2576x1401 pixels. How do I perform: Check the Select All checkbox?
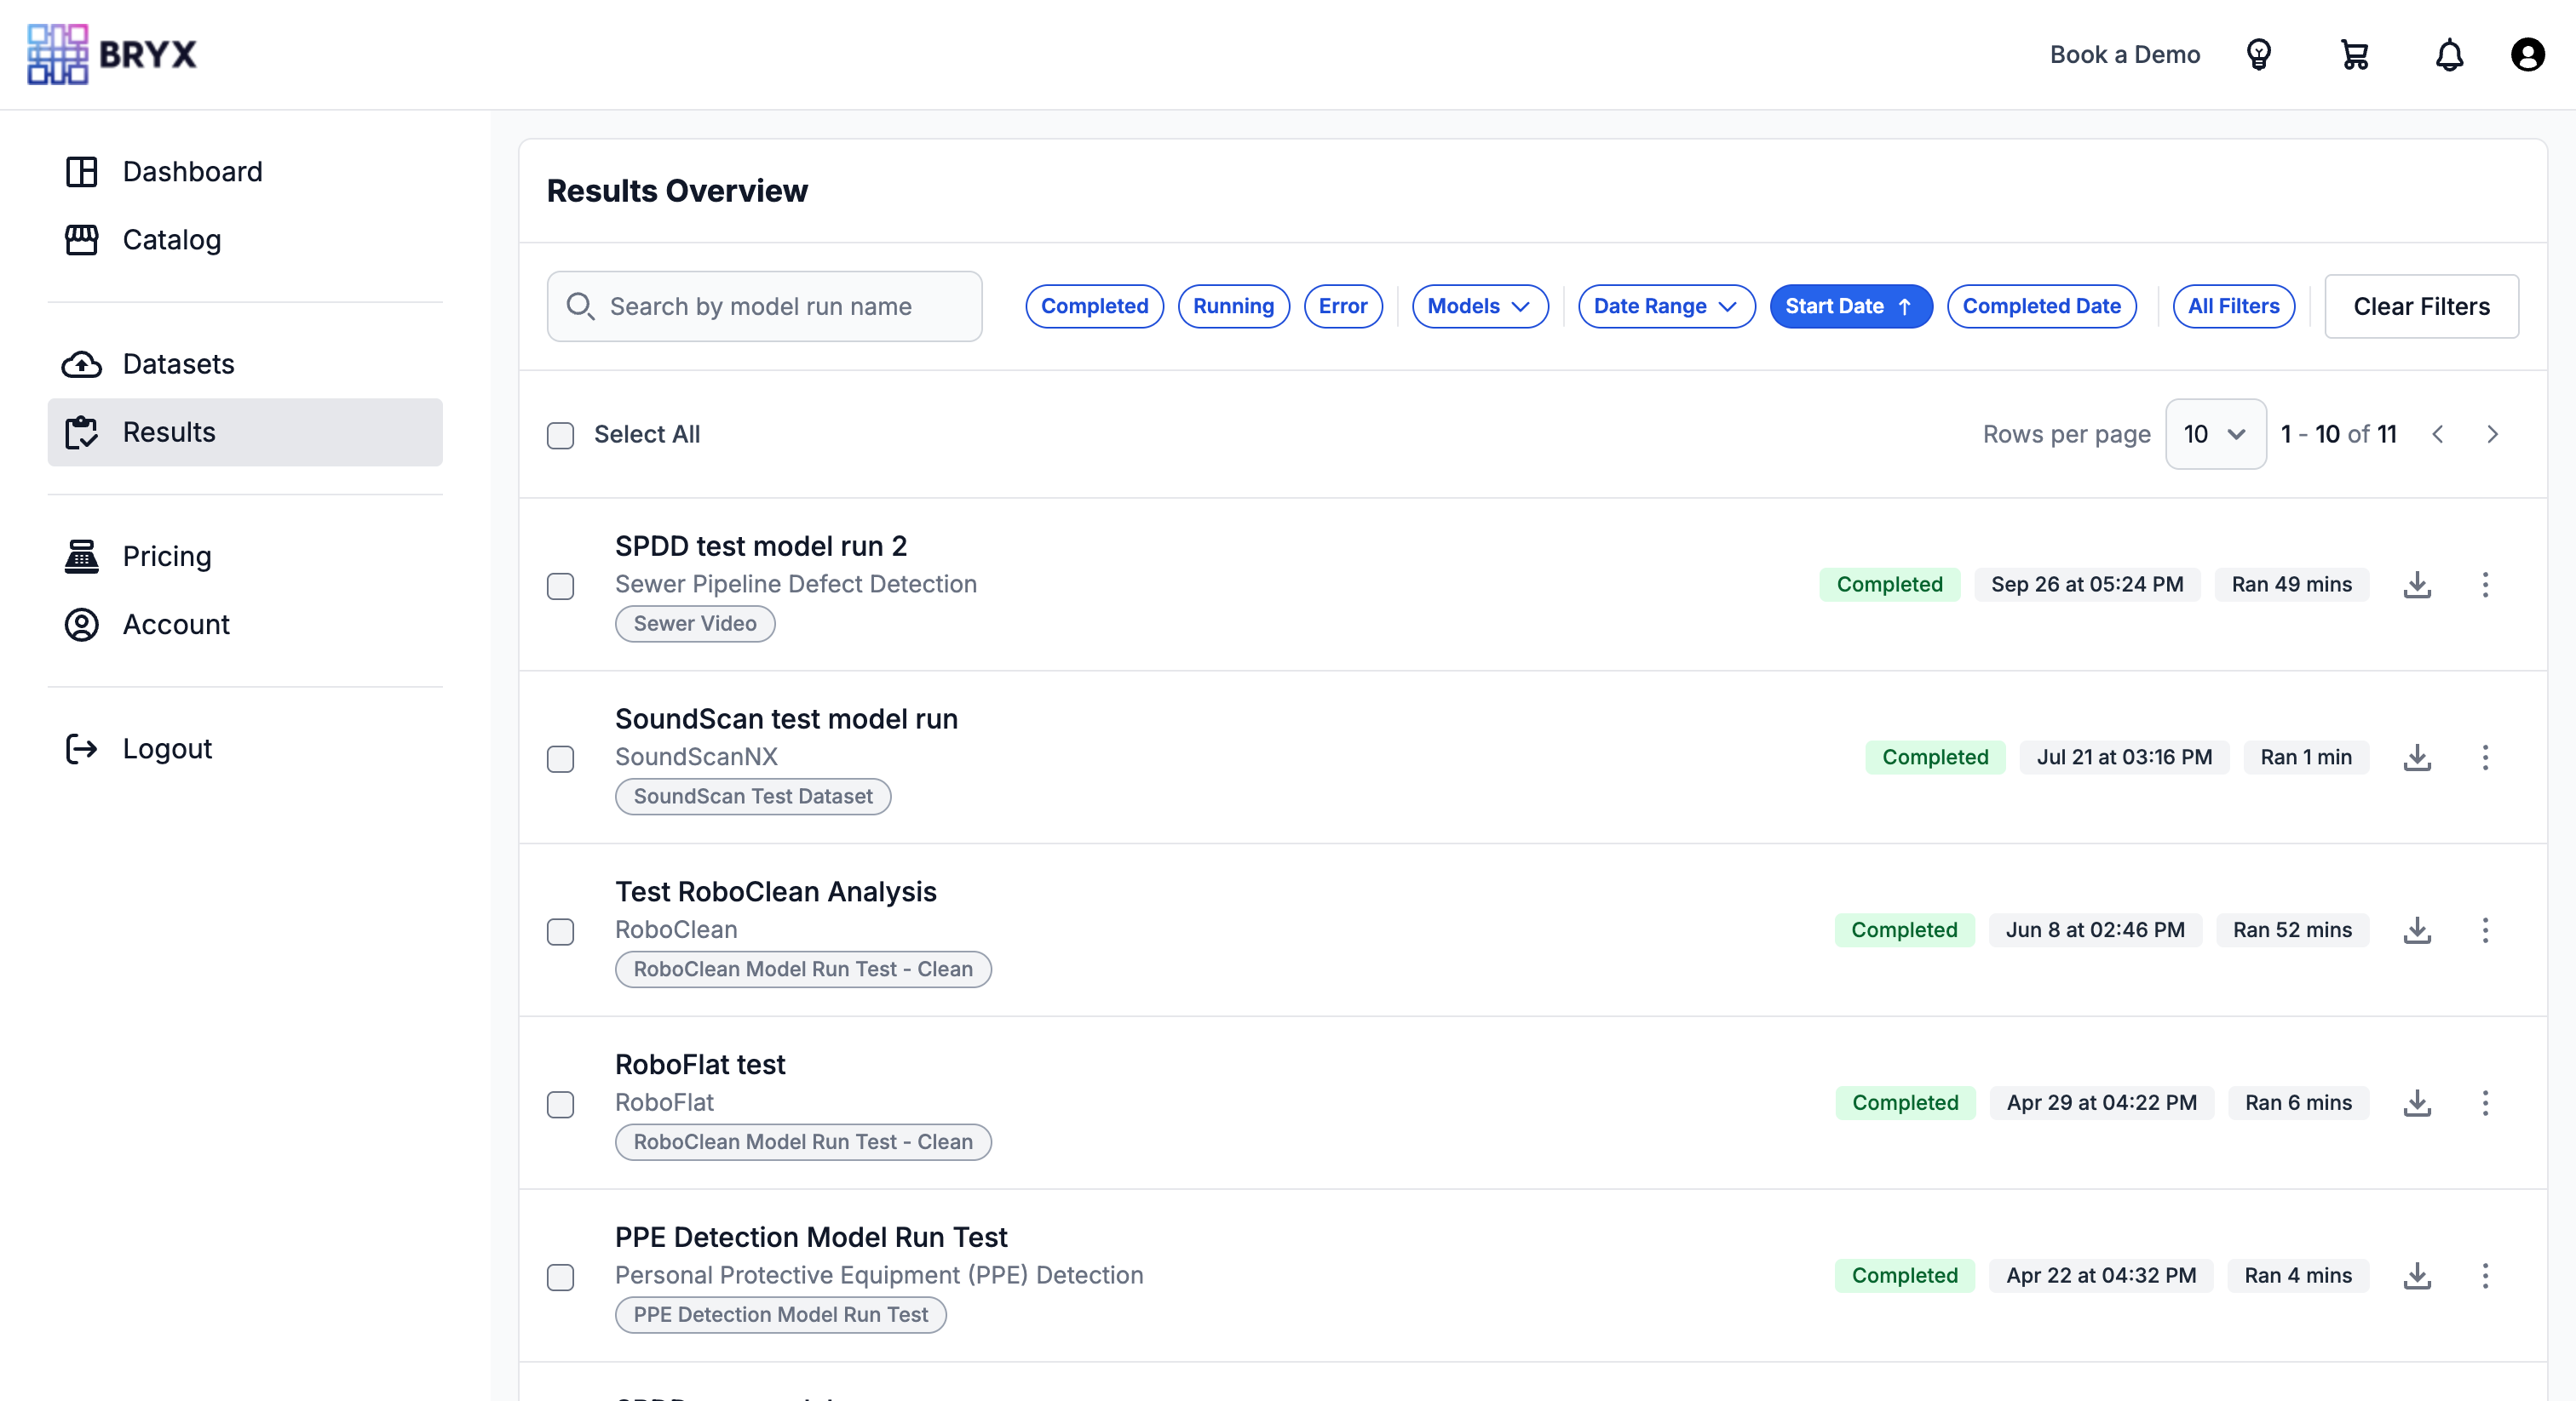tap(560, 435)
